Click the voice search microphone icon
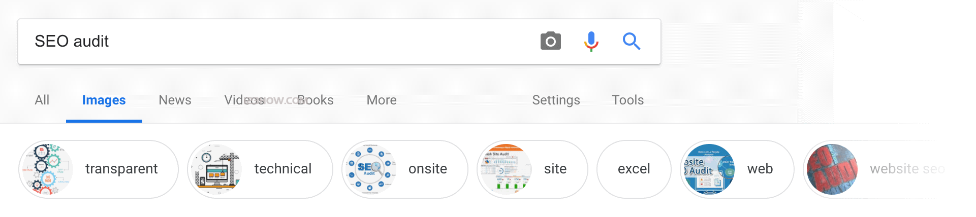 click(x=591, y=41)
